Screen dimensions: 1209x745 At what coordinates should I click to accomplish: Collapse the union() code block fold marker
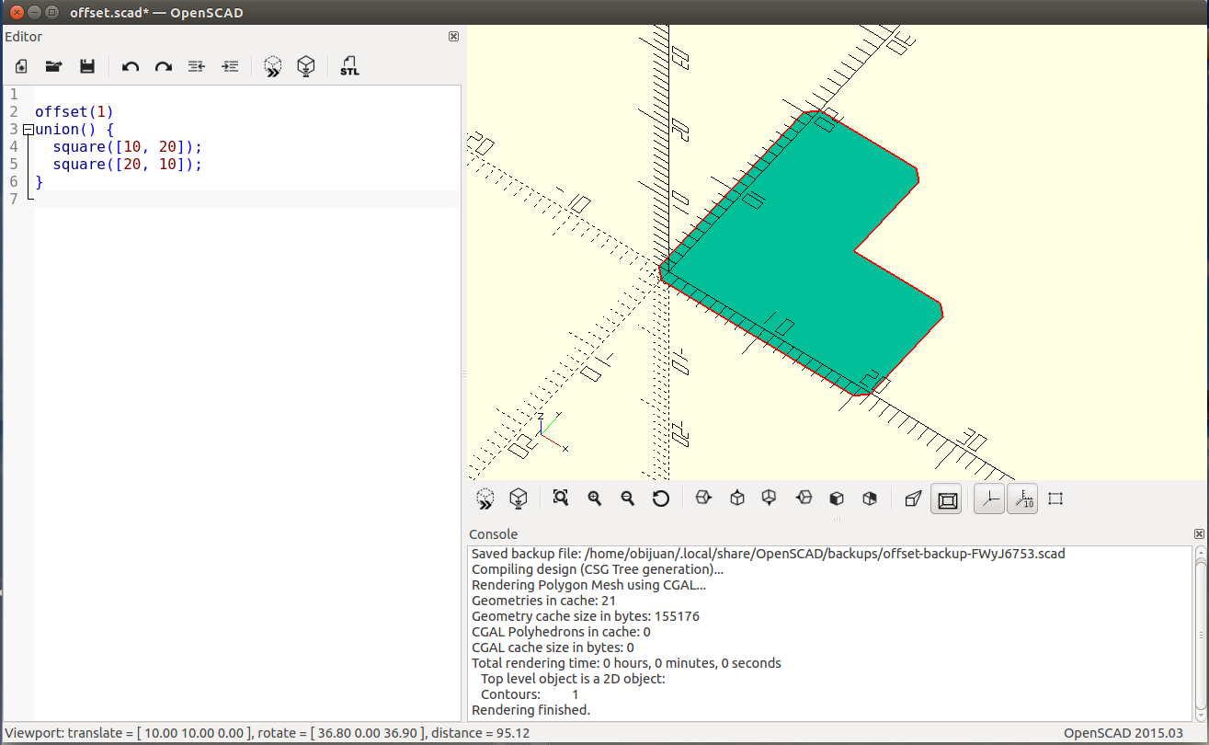tap(28, 130)
